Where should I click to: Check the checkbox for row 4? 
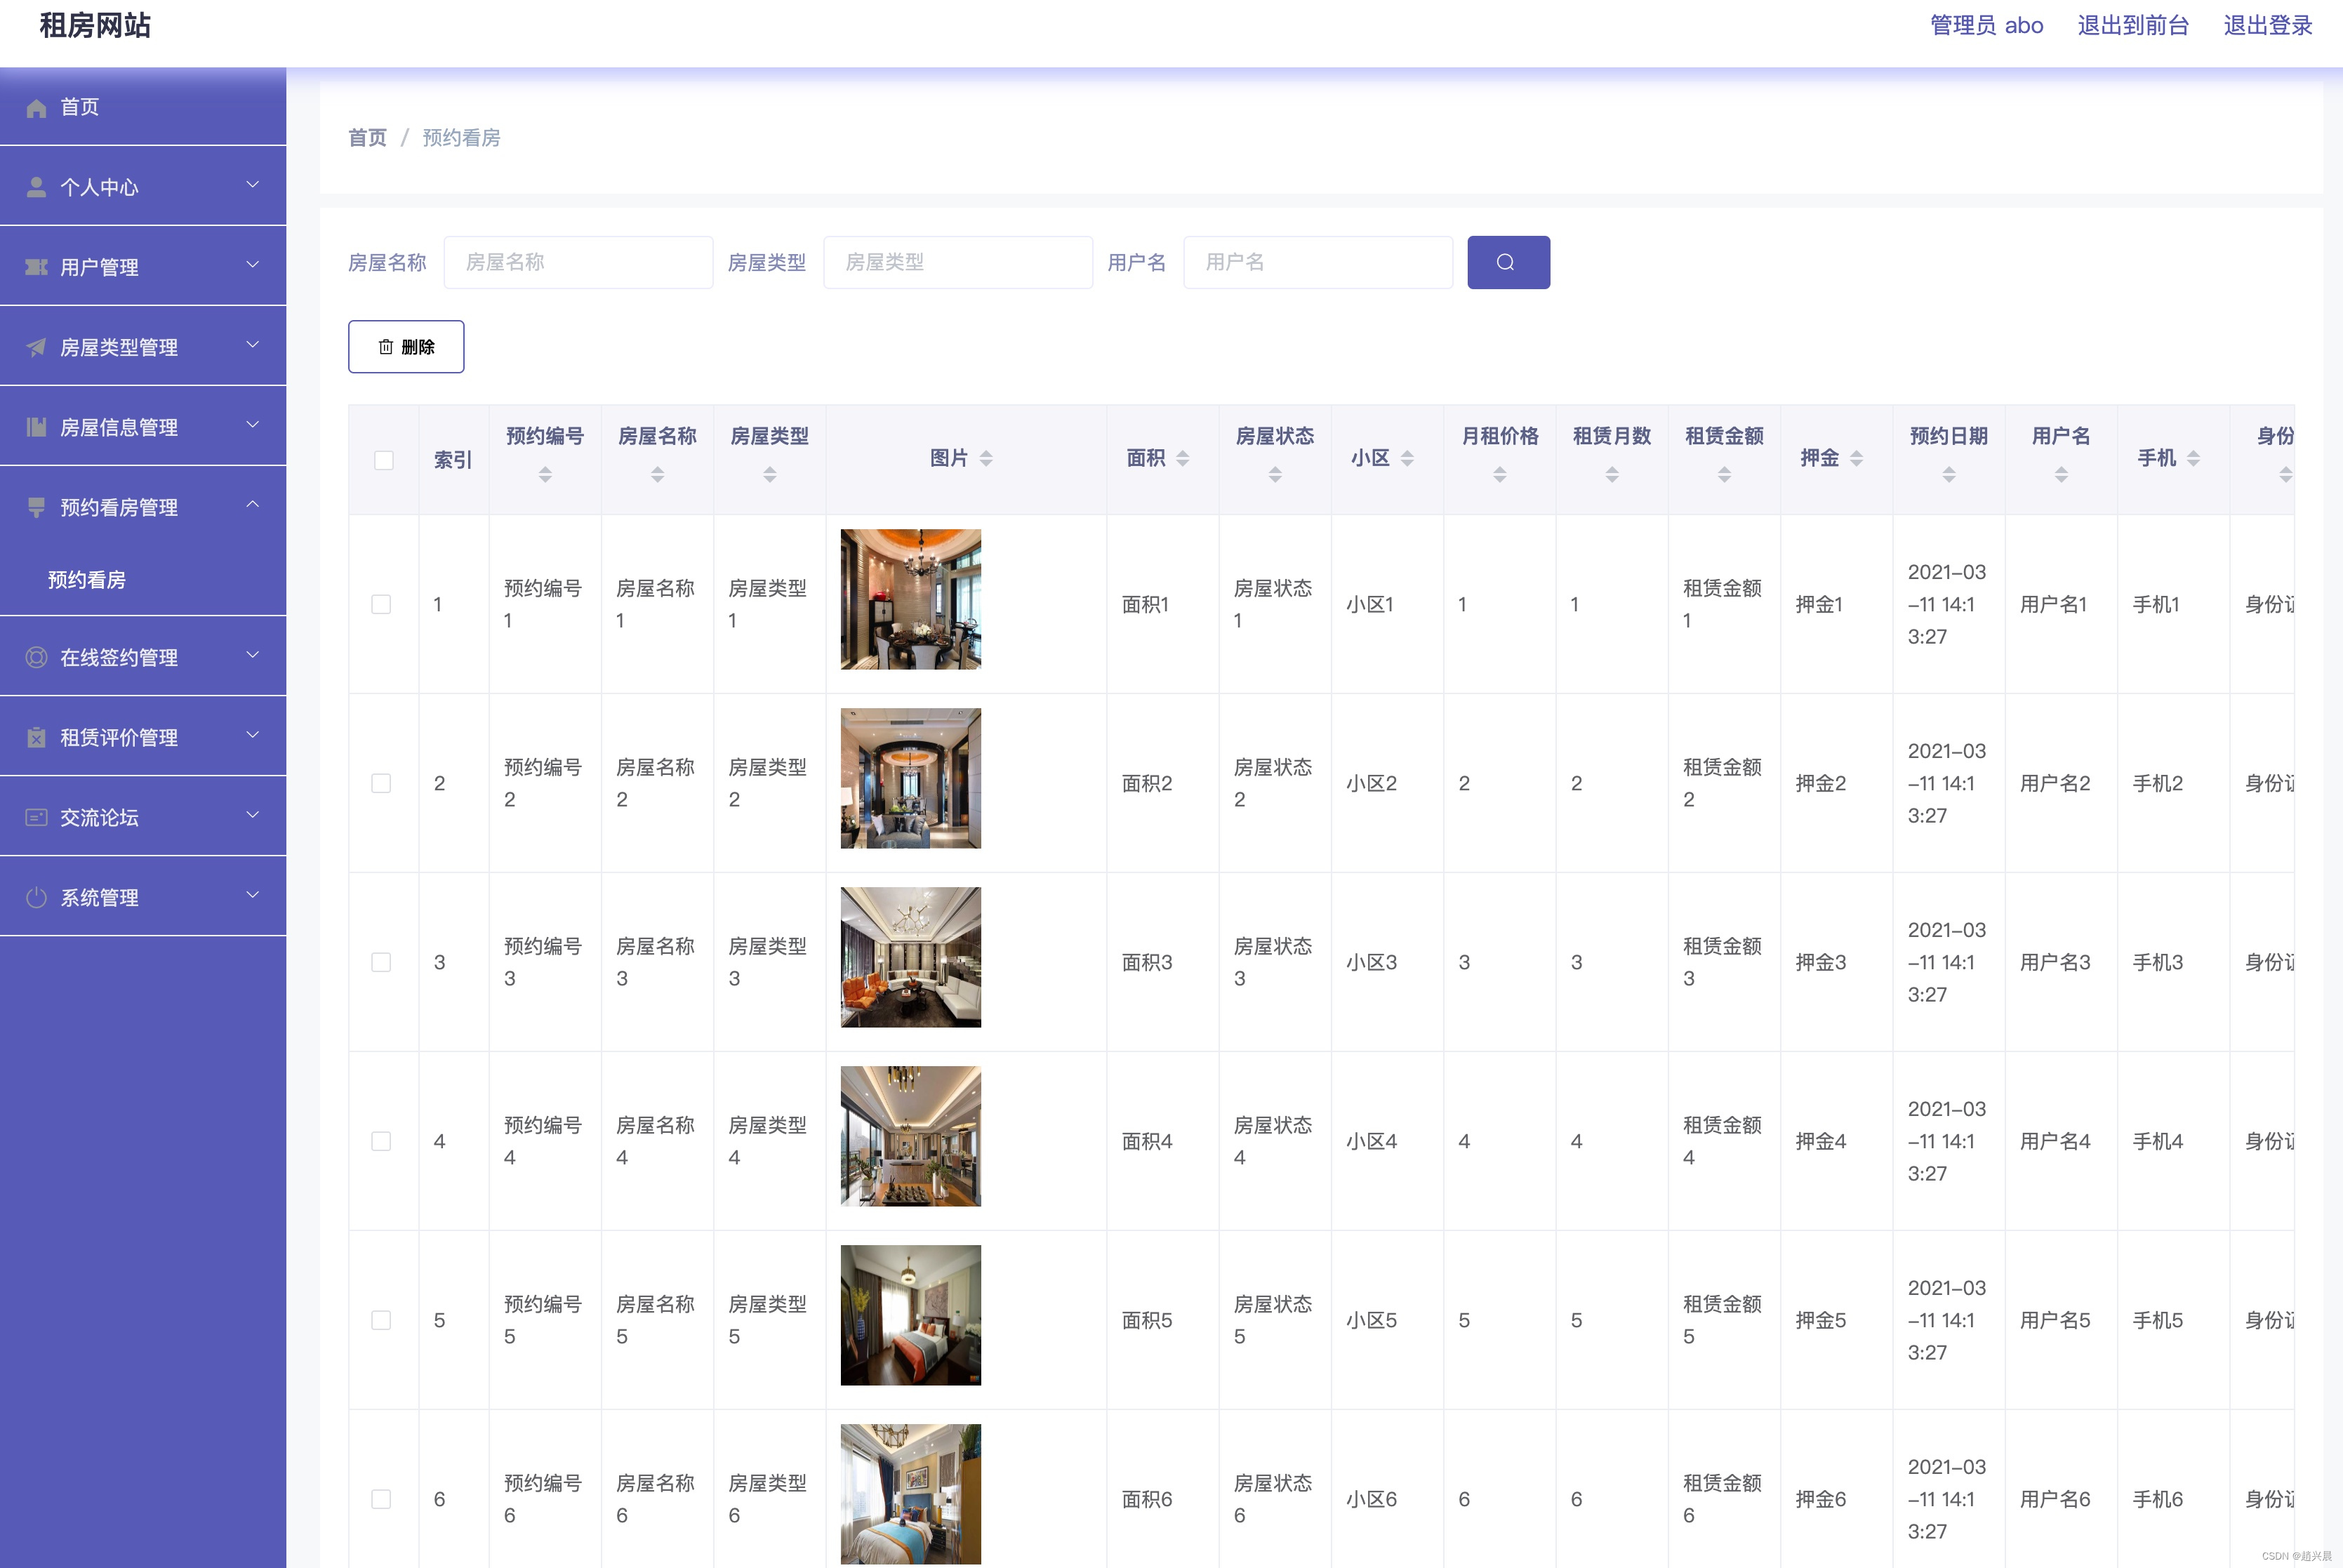(381, 1141)
